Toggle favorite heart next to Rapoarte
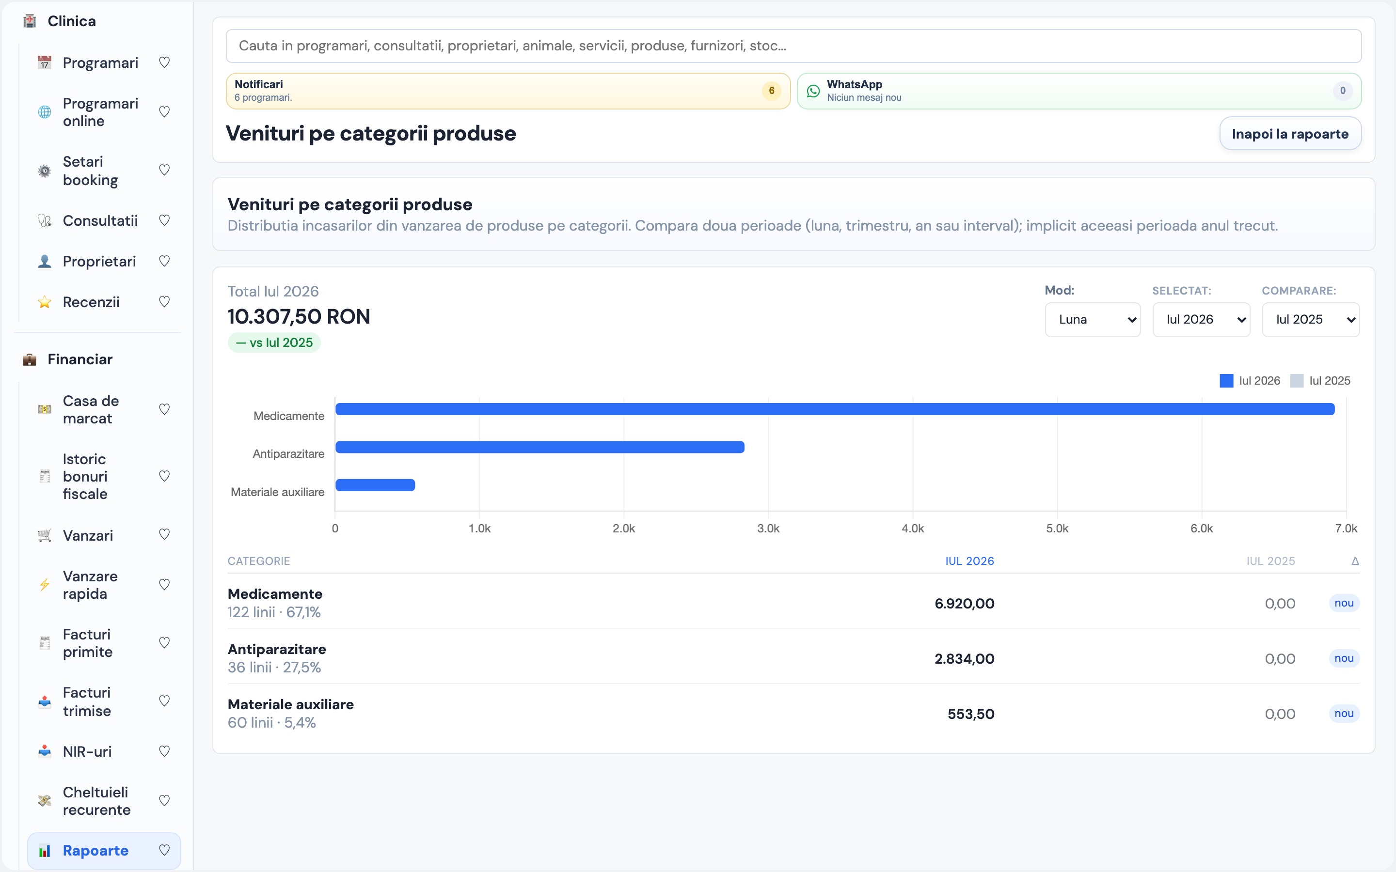Viewport: 1396px width, 872px height. tap(164, 850)
